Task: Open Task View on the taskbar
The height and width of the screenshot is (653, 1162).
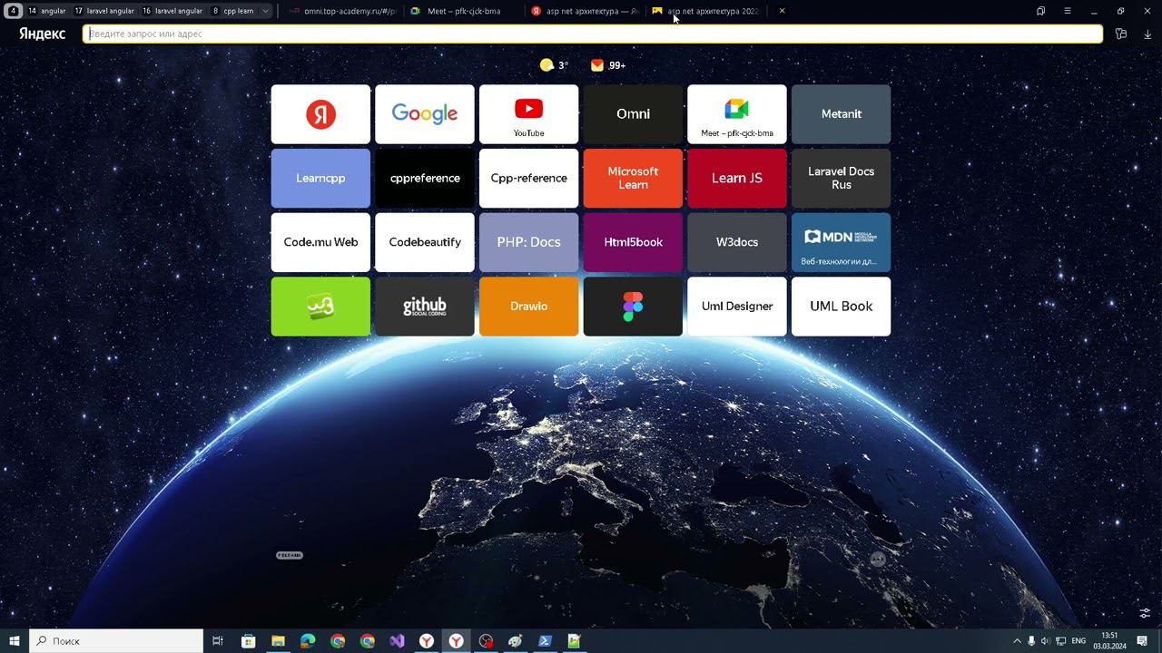Action: (218, 640)
